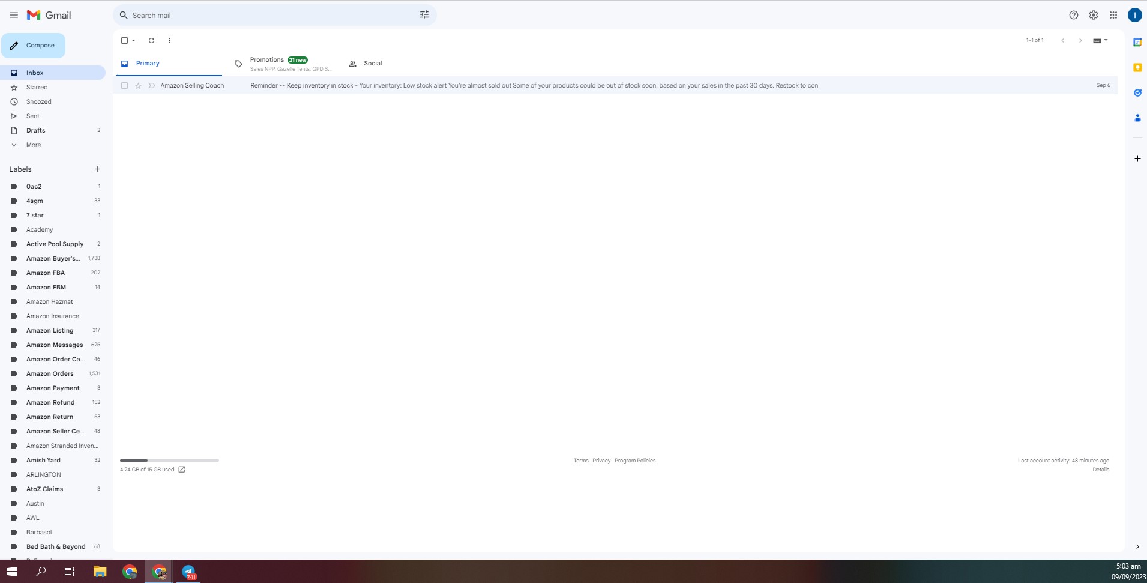Star the Amazon Selling Coach email

(138, 86)
